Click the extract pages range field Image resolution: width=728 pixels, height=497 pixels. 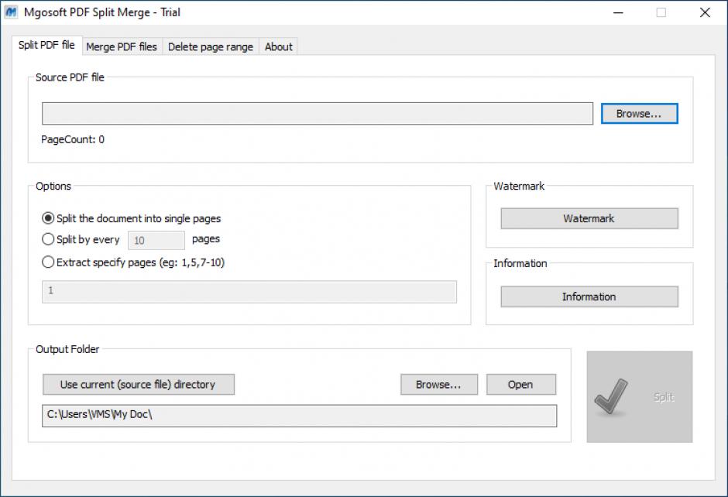pos(249,291)
